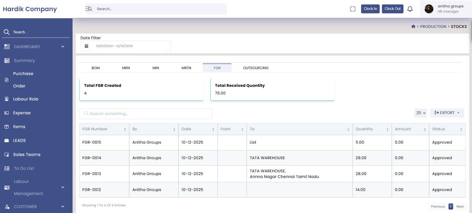Switch to the OUTSOURCING tab

point(255,68)
